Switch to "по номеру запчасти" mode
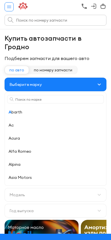 click(53, 70)
